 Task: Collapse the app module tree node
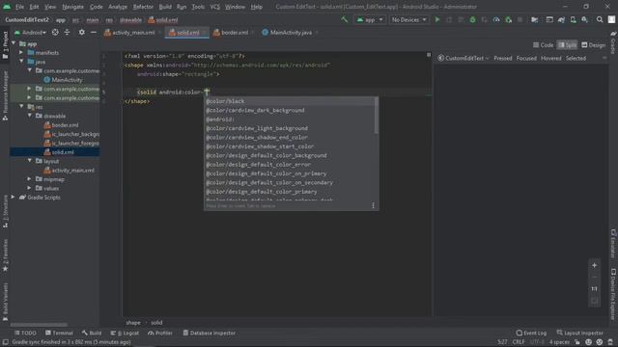pyautogui.click(x=14, y=43)
